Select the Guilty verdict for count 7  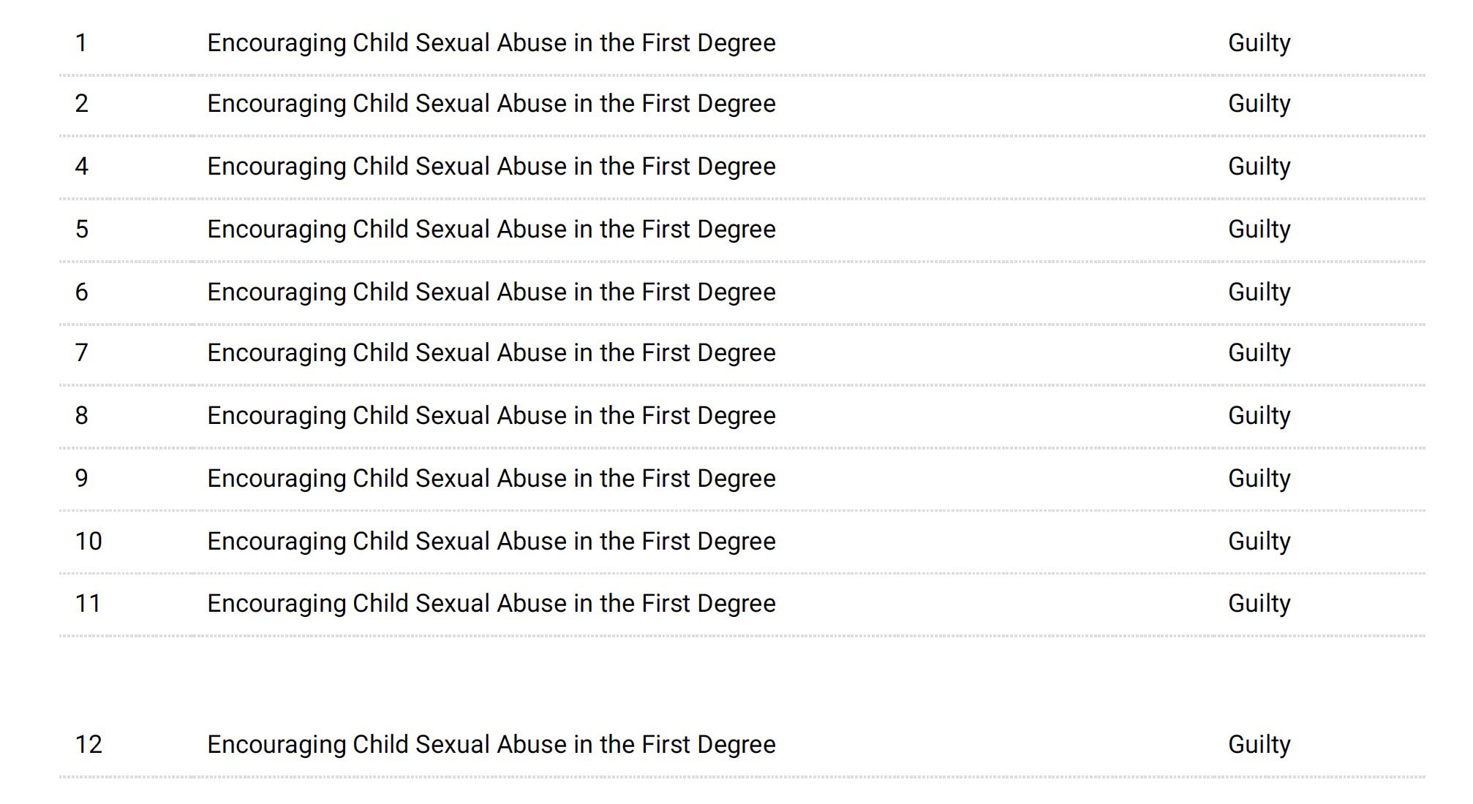pyautogui.click(x=1259, y=353)
